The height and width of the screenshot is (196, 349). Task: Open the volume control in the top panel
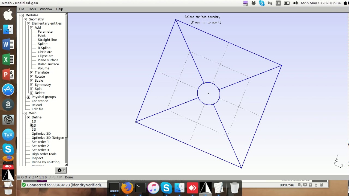295,3
